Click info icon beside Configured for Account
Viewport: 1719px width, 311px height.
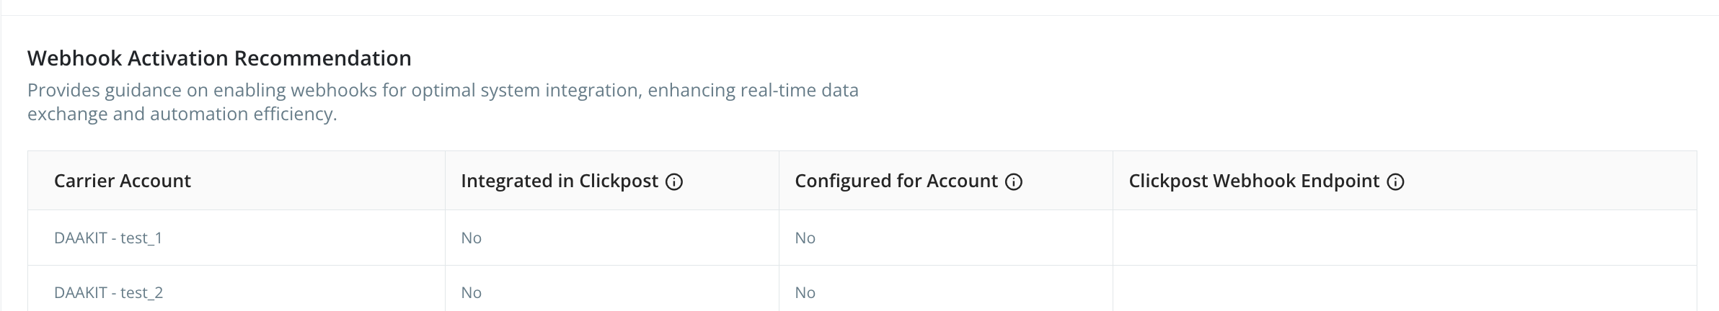(1014, 181)
